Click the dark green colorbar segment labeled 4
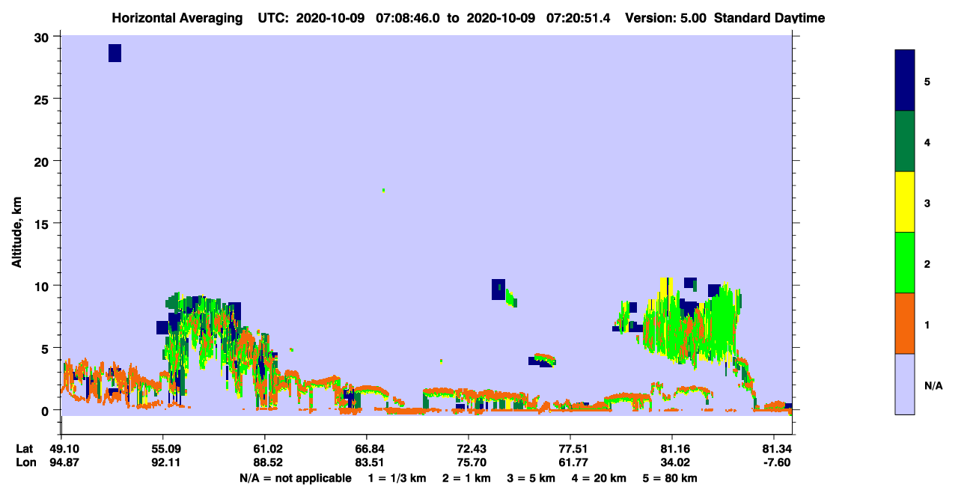Screen dimensions: 973x499 [x=905, y=141]
